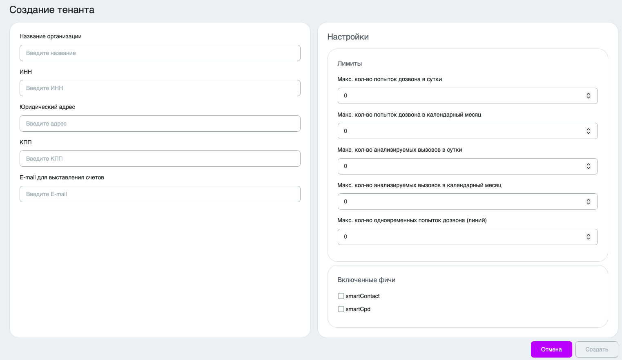Click the organization name input field
This screenshot has height=360, width=622.
(x=160, y=53)
